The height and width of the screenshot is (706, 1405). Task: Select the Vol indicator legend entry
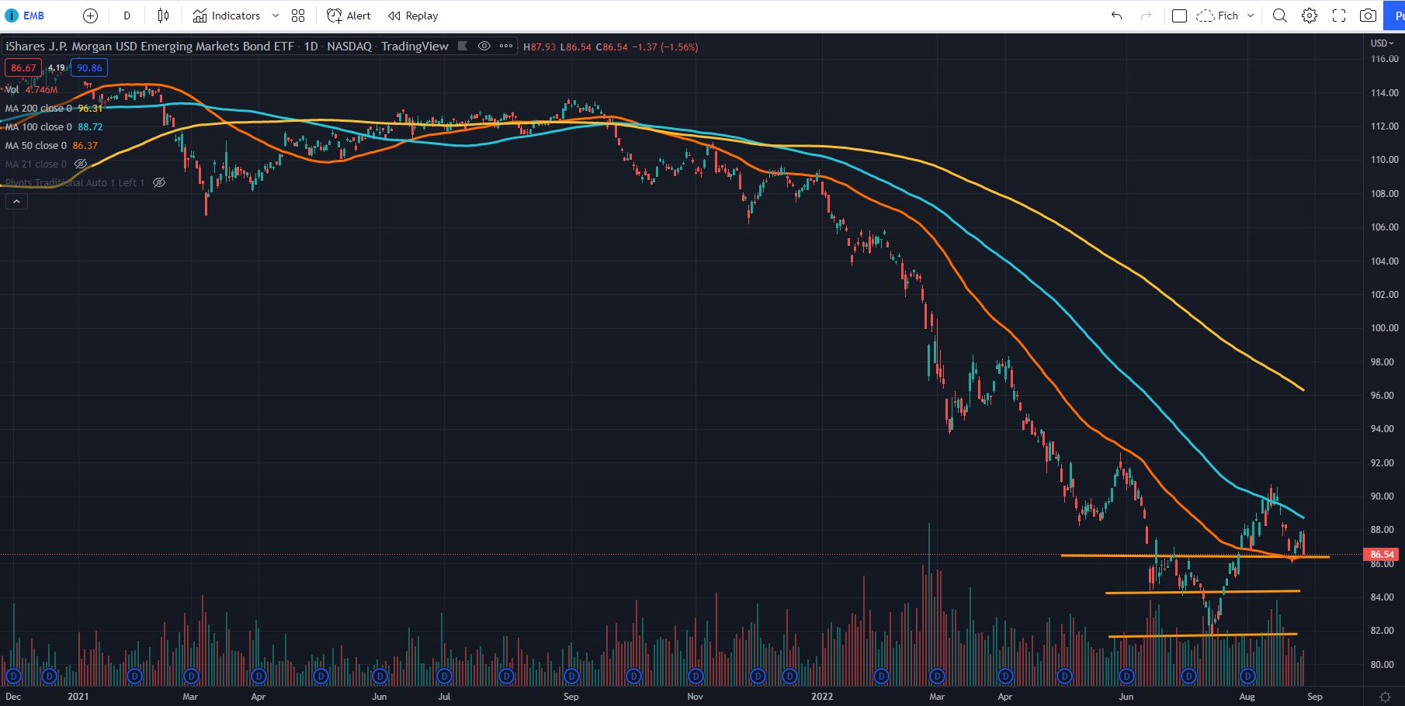tap(12, 90)
